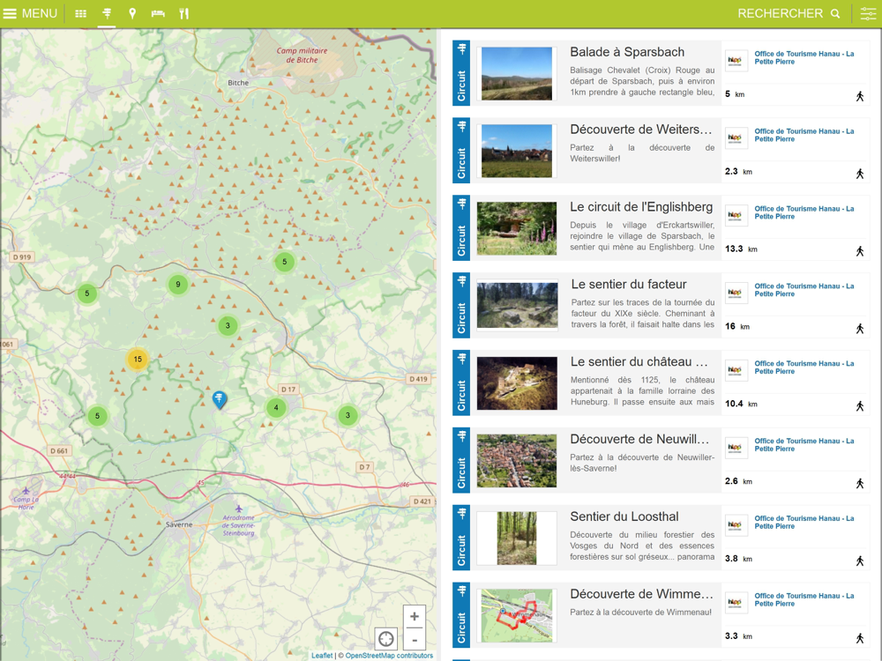882x661 pixels.
Task: Click hiker icon on Weiterswiller circuit
Action: point(860,175)
